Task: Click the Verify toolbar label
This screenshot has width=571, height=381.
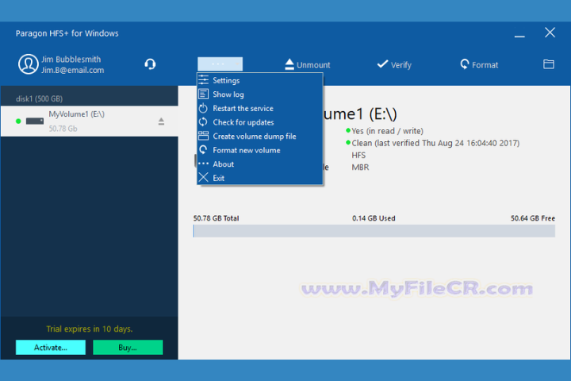Action: tap(401, 65)
